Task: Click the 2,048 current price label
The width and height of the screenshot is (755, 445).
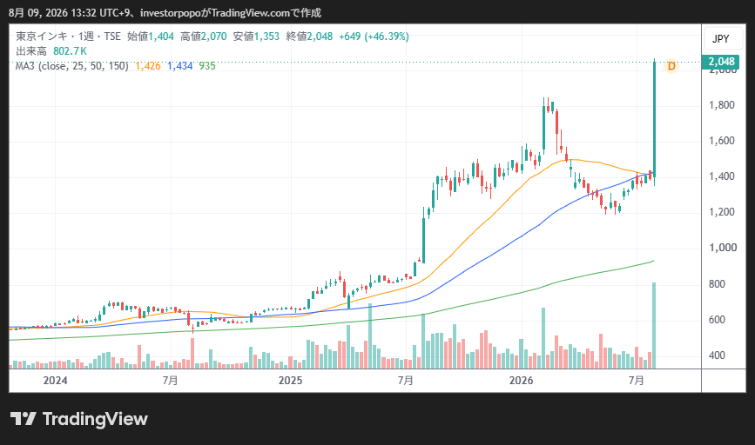Action: coord(721,62)
